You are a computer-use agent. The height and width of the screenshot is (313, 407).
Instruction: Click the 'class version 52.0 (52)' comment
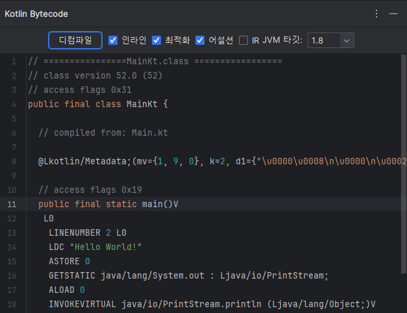point(95,75)
